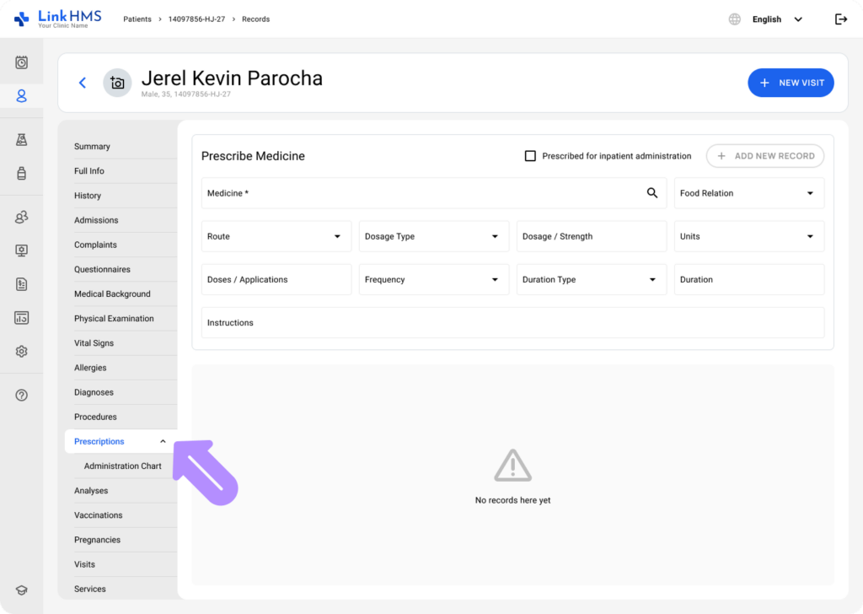Select the workstation monitor icon in sidebar
This screenshot has height=614, width=863.
pyautogui.click(x=21, y=250)
